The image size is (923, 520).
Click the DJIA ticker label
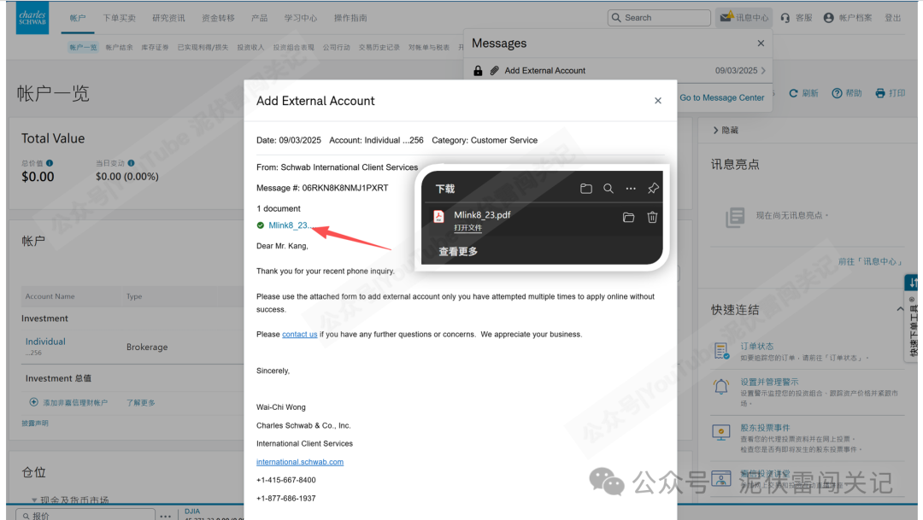click(x=192, y=511)
